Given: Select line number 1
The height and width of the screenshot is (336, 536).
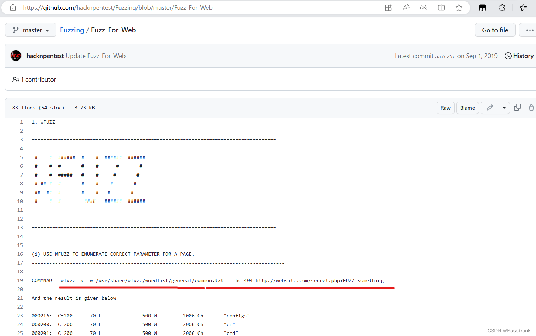Looking at the screenshot, I should pyautogui.click(x=21, y=122).
